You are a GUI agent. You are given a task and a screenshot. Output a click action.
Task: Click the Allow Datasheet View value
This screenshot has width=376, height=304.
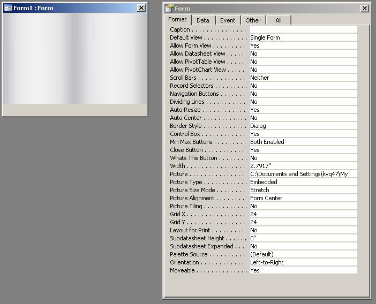click(303, 54)
